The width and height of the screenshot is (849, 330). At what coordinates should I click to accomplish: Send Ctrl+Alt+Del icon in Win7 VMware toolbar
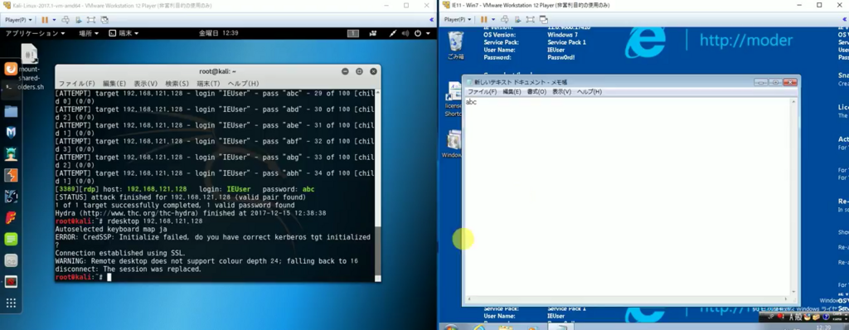[505, 20]
